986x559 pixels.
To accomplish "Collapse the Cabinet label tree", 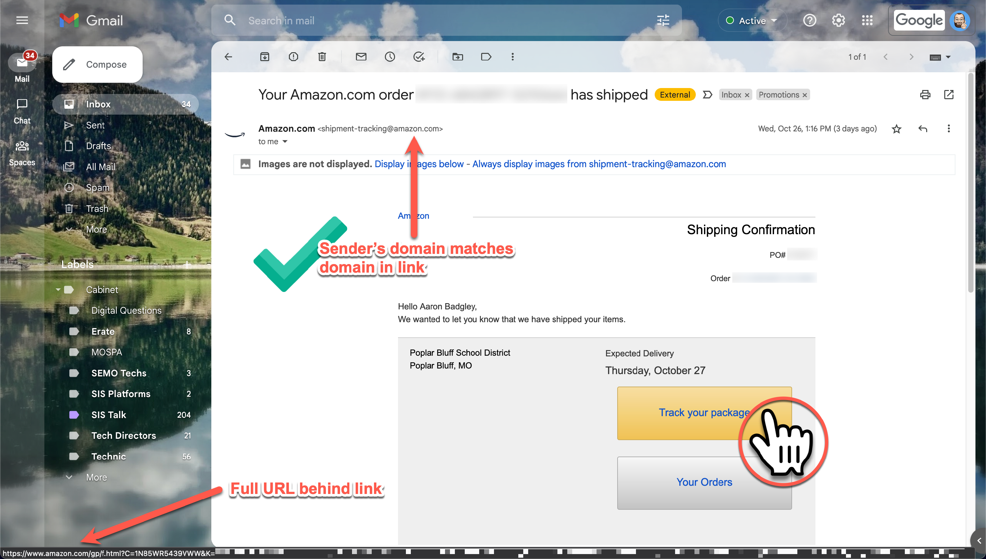I will 58,289.
